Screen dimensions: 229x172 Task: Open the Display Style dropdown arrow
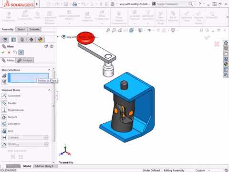click(145, 30)
